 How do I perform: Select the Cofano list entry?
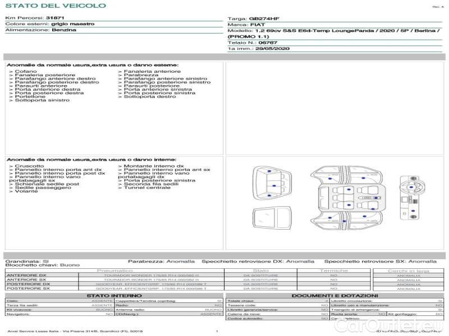[26, 72]
